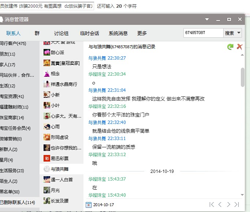Click the message scrollbar down arrow
The height and width of the screenshot is (212, 250).
[242, 195]
